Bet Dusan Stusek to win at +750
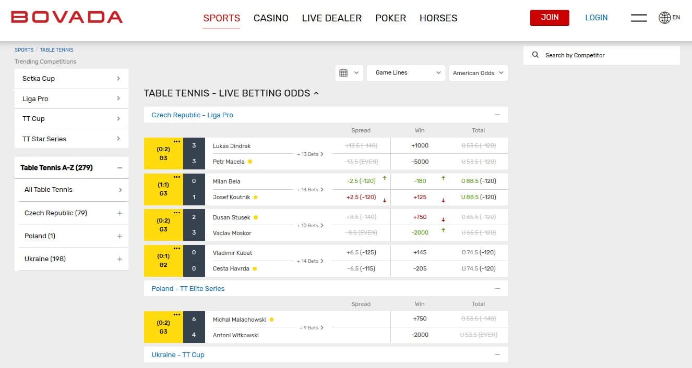 pos(420,217)
